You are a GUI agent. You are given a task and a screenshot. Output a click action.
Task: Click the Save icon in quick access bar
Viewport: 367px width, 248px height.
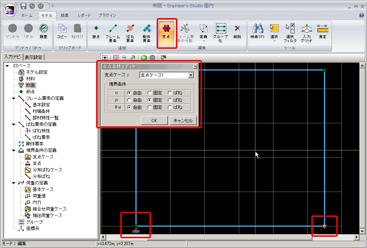pyautogui.click(x=23, y=6)
